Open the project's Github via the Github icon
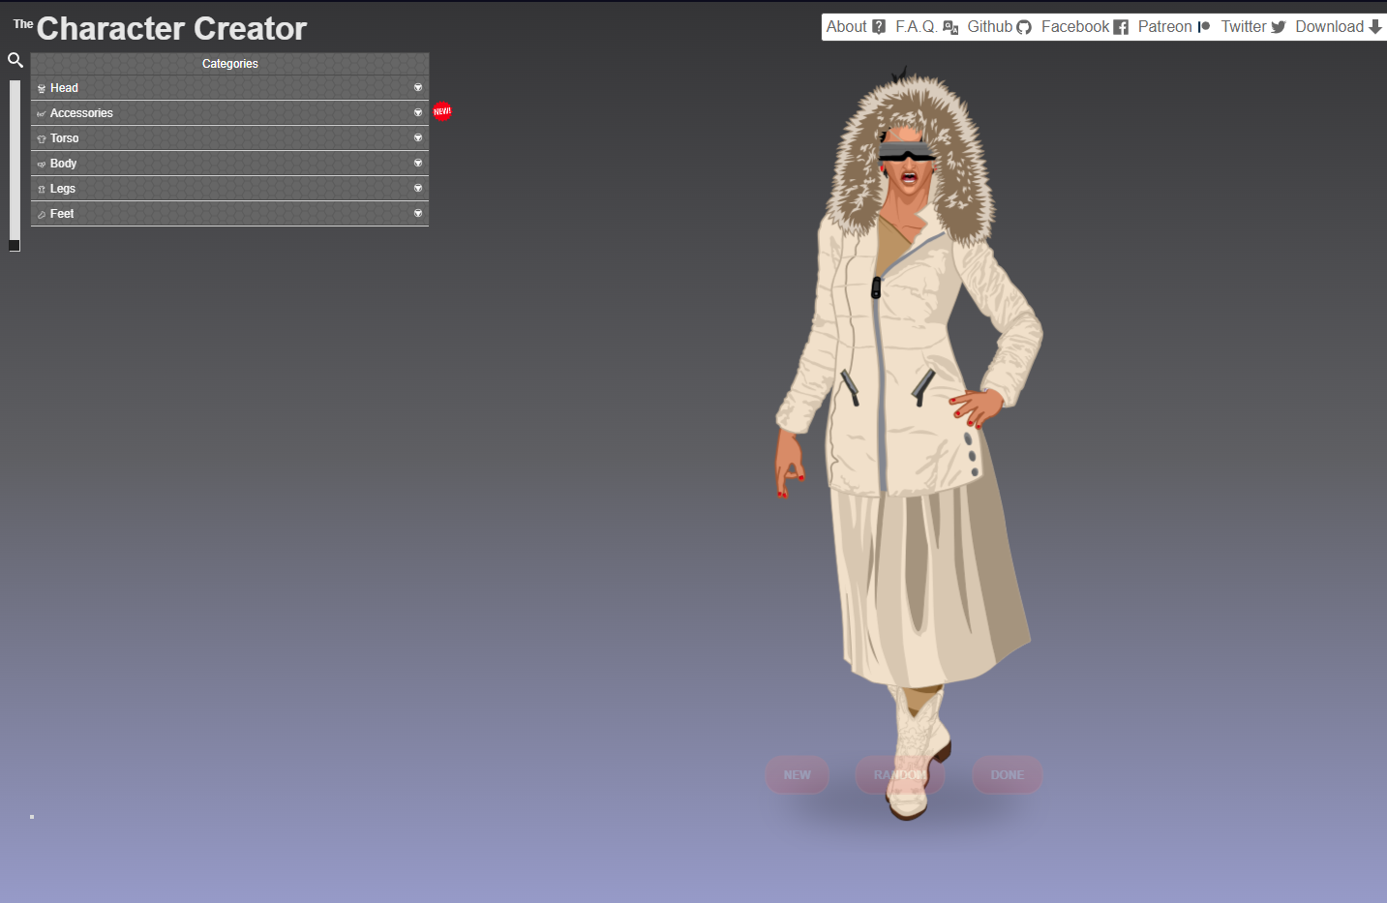Image resolution: width=1387 pixels, height=903 pixels. [1023, 27]
